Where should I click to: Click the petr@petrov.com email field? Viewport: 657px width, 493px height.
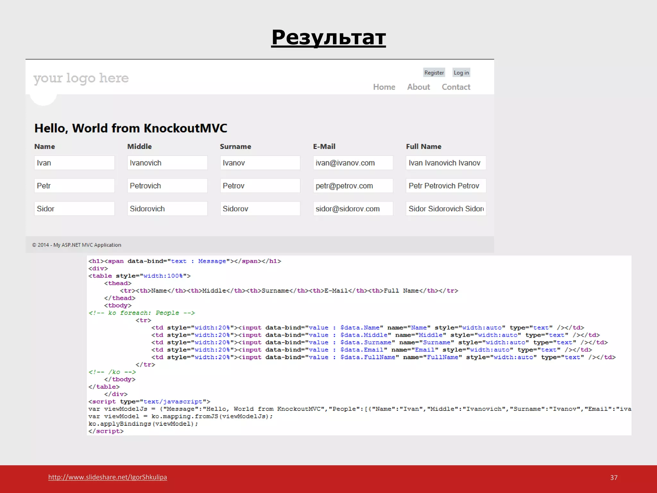pyautogui.click(x=353, y=186)
